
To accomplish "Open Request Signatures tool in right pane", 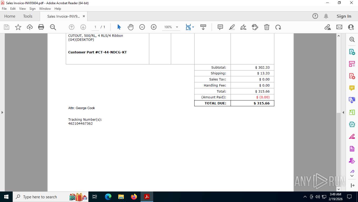I will pos(352,161).
